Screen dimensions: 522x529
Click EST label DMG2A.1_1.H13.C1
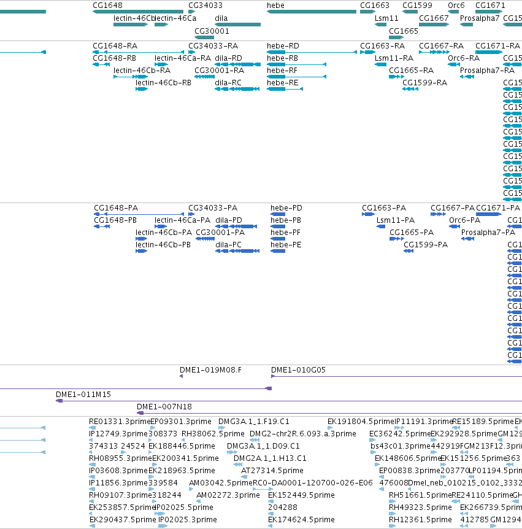[x=270, y=458]
